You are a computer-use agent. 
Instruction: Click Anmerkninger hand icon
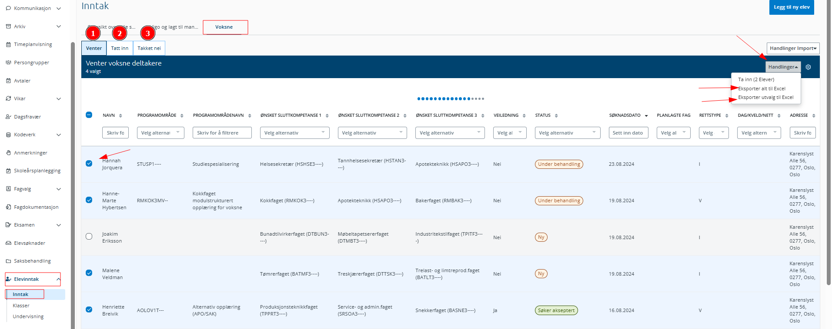(8, 153)
